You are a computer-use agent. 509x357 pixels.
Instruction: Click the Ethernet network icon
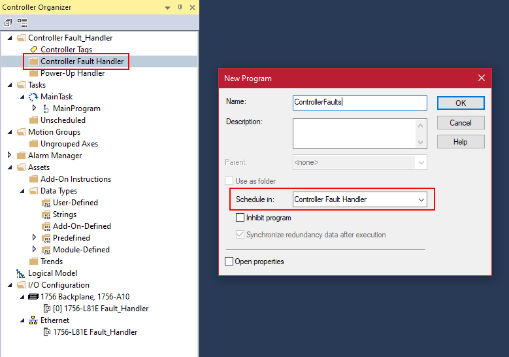coord(33,320)
